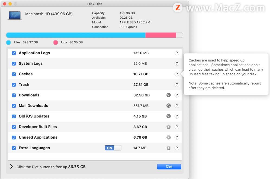Viewport: 270px width, 179px height.
Task: Click the Old iOS Updates size 4.15 GB
Action: click(140, 116)
